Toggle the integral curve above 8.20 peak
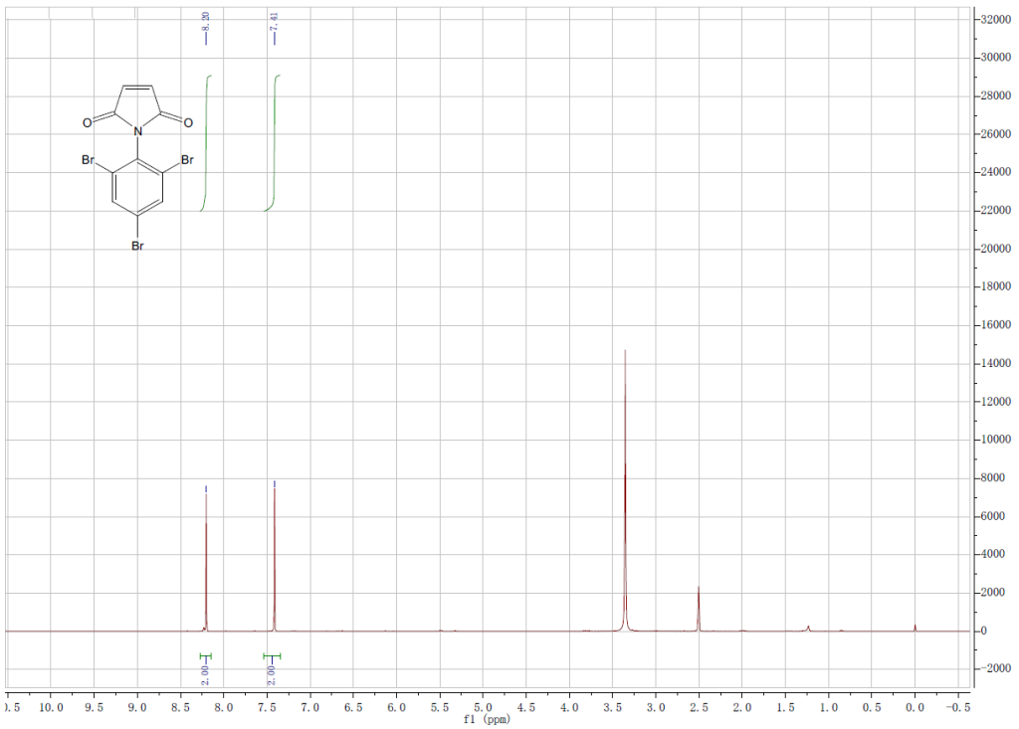 [x=206, y=139]
